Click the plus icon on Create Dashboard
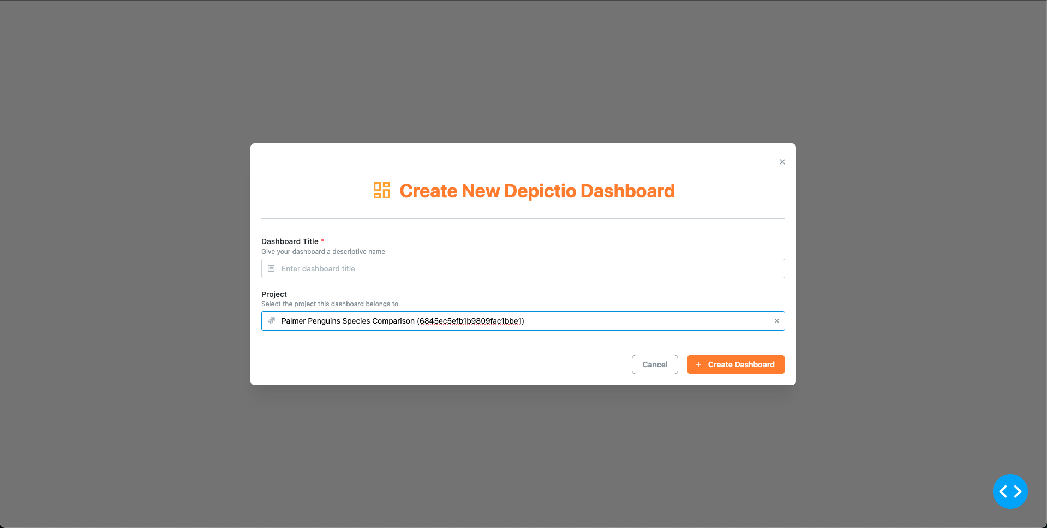This screenshot has height=528, width=1047. point(698,365)
